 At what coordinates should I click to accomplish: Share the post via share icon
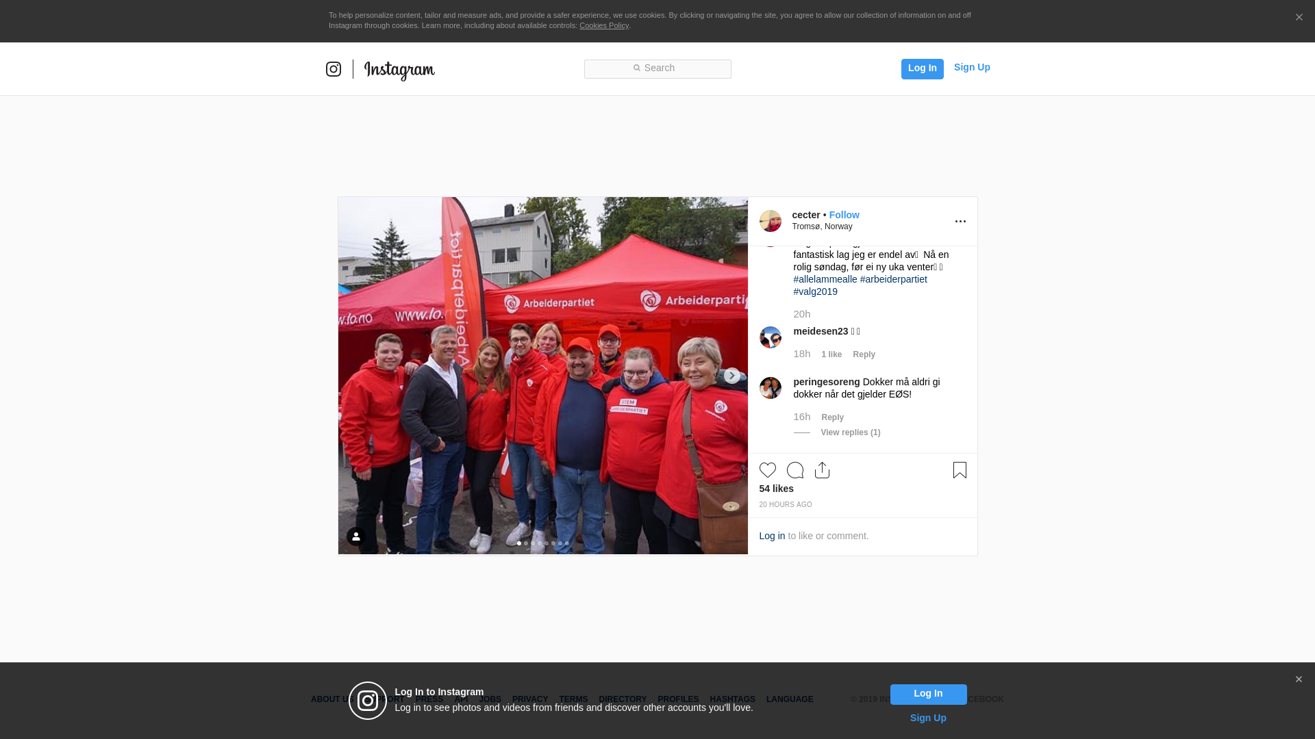[823, 470]
